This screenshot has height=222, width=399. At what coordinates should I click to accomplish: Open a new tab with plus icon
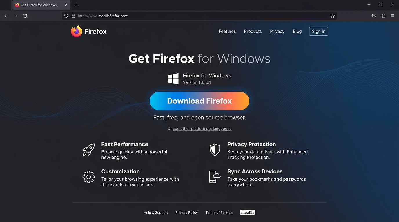pos(76,5)
